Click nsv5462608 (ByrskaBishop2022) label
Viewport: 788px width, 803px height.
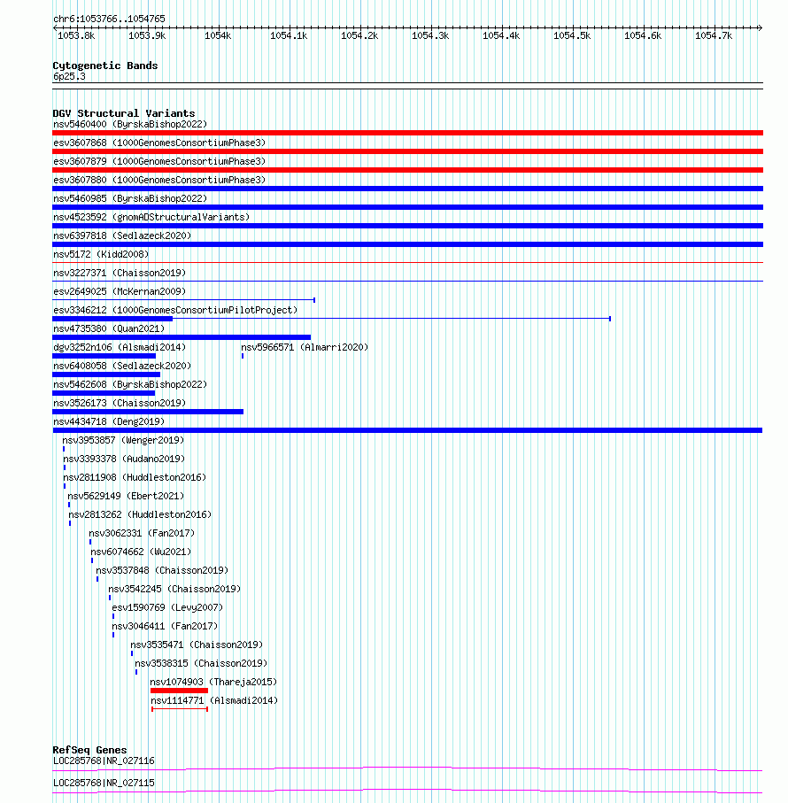[130, 384]
